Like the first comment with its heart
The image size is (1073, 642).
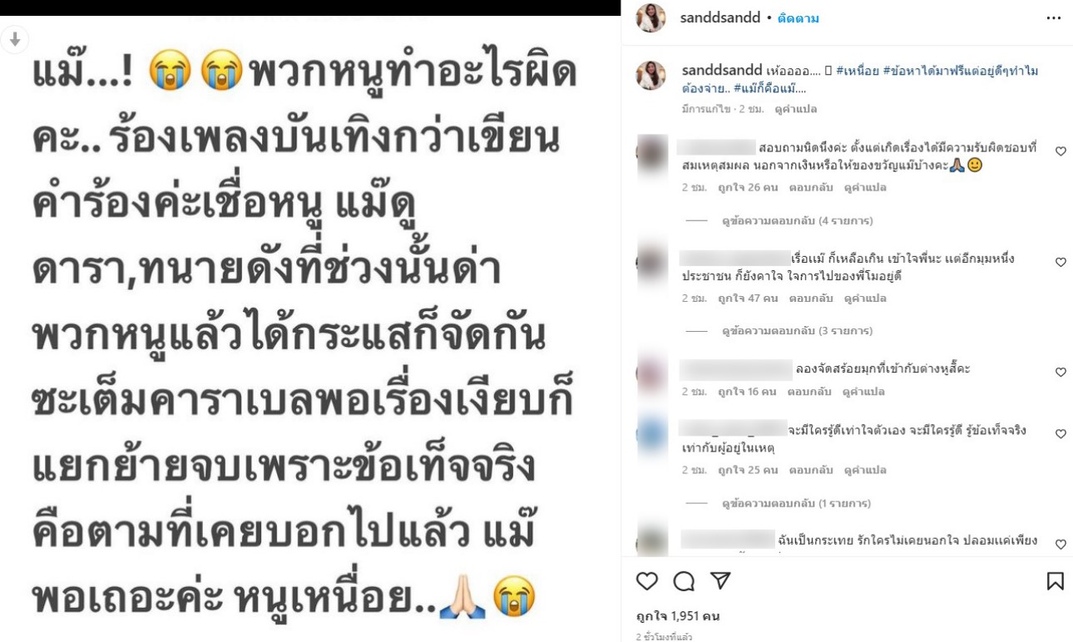[1061, 151]
